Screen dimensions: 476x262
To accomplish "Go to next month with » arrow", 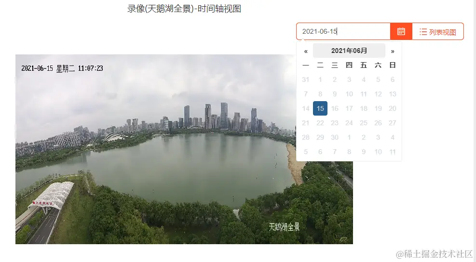I will click(x=393, y=51).
